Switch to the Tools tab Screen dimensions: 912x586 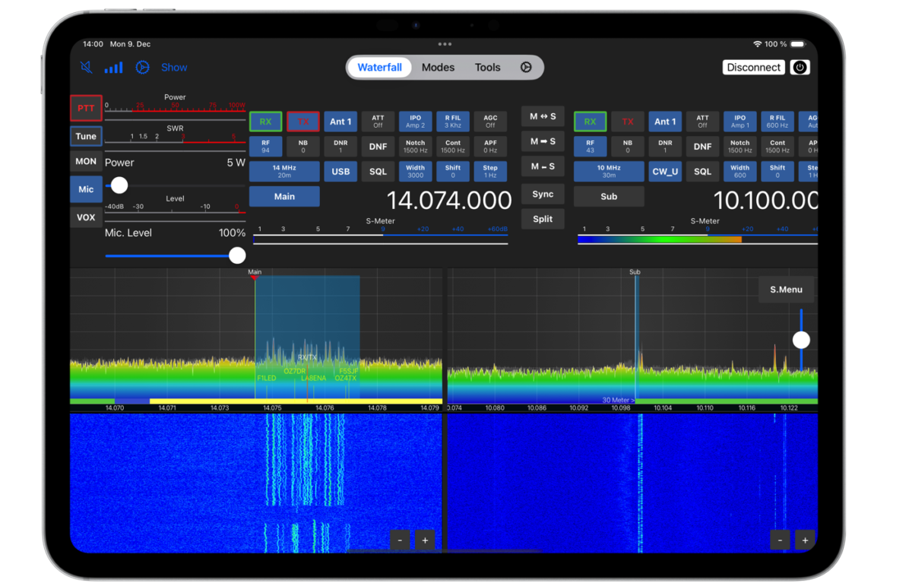click(x=487, y=67)
